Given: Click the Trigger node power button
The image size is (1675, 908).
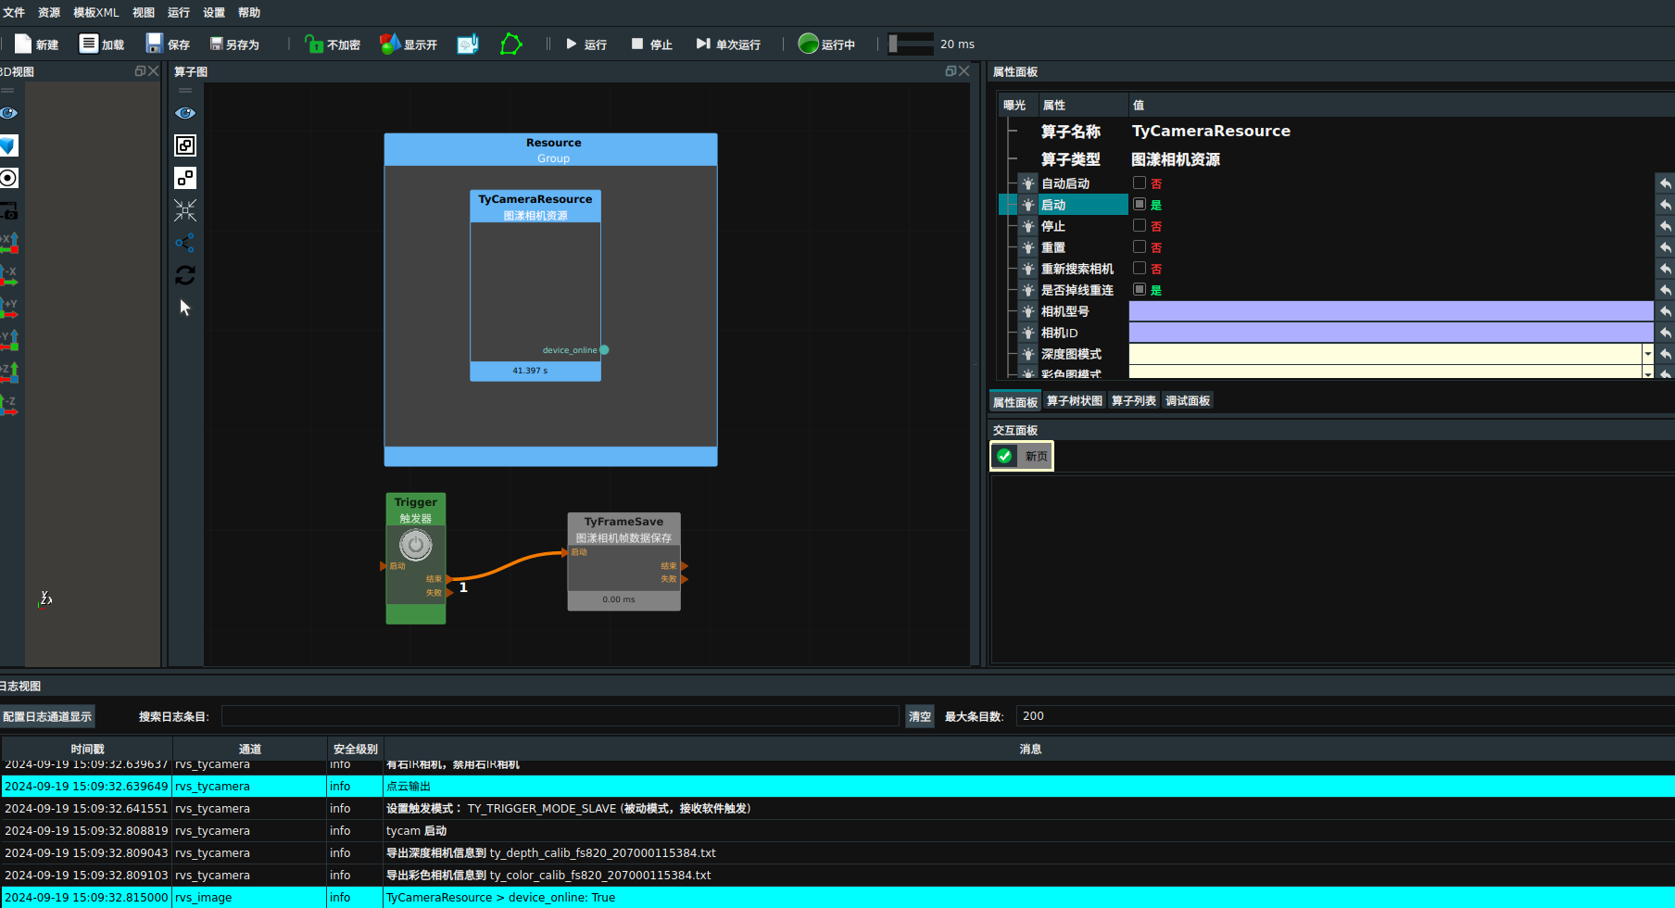Looking at the screenshot, I should [x=416, y=545].
